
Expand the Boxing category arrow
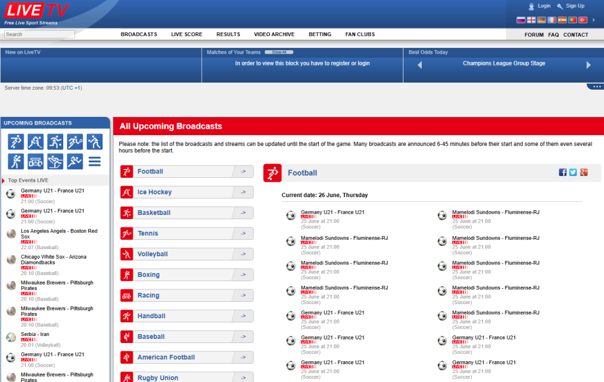point(243,275)
